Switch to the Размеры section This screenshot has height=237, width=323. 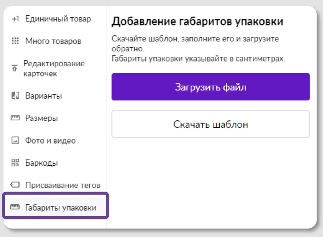(x=41, y=118)
